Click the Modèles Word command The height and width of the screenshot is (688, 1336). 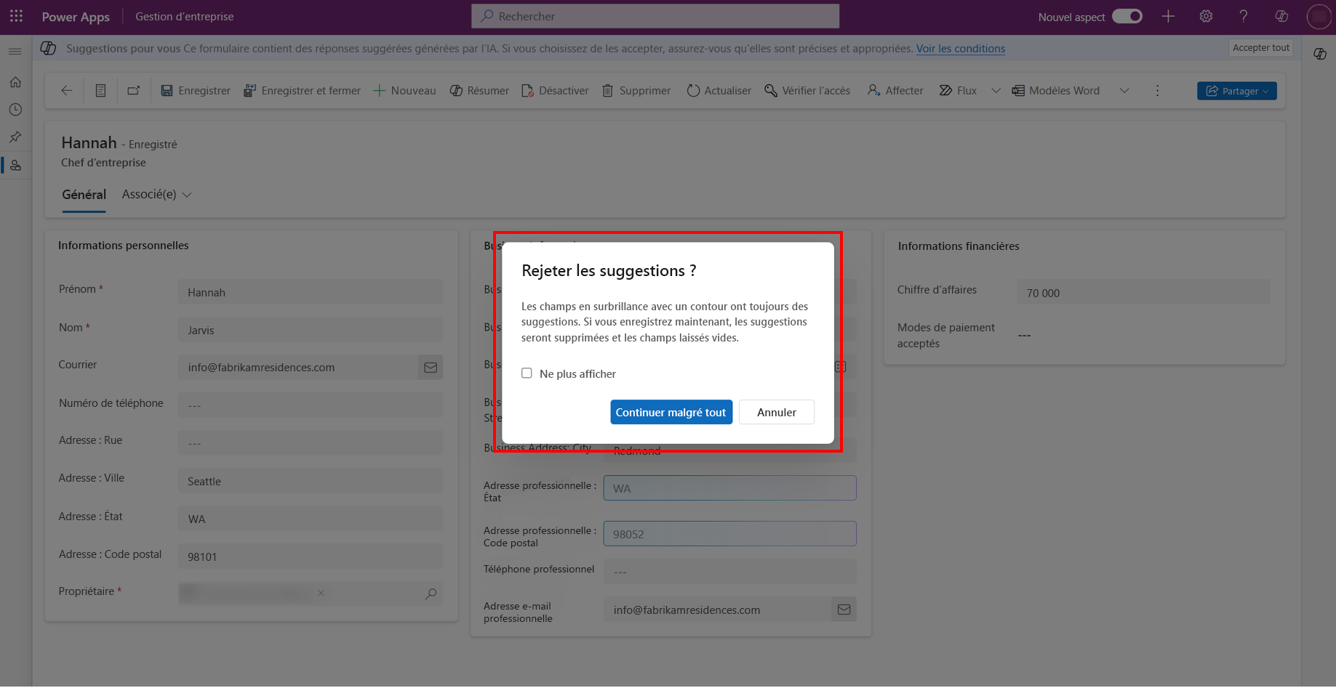coord(1056,91)
